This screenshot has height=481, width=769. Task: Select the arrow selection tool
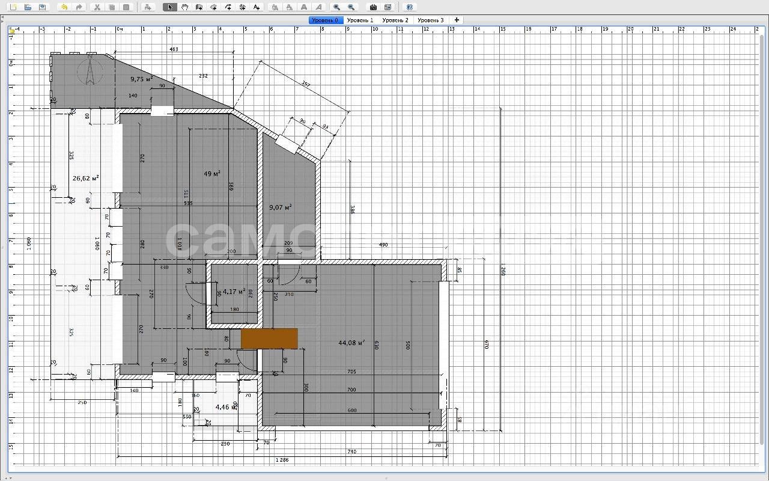[170, 7]
